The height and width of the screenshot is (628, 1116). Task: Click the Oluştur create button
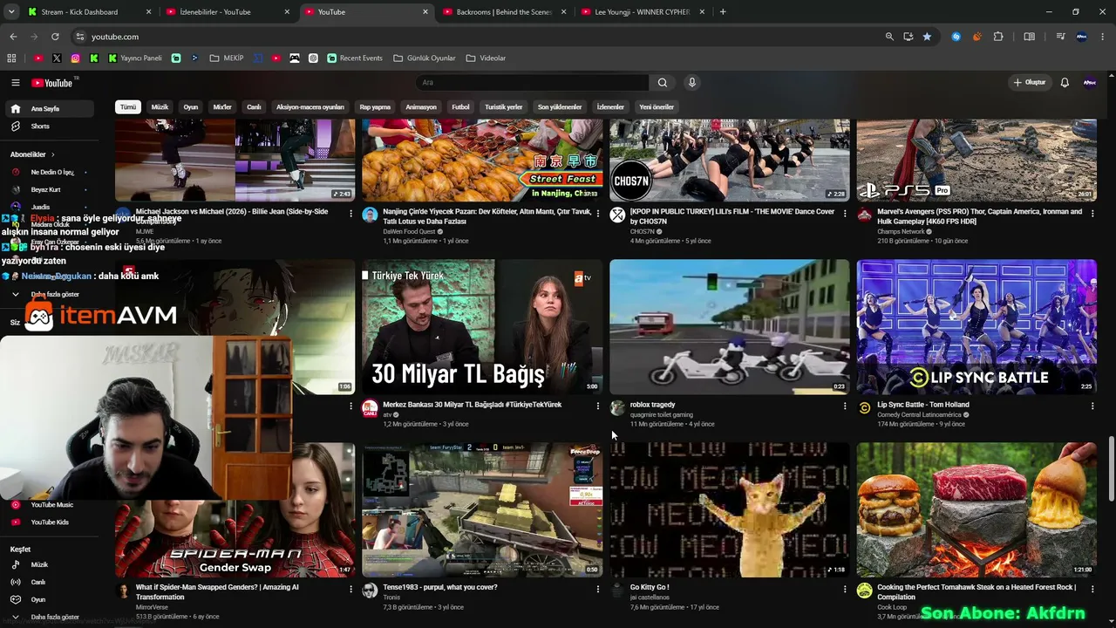coord(1030,83)
